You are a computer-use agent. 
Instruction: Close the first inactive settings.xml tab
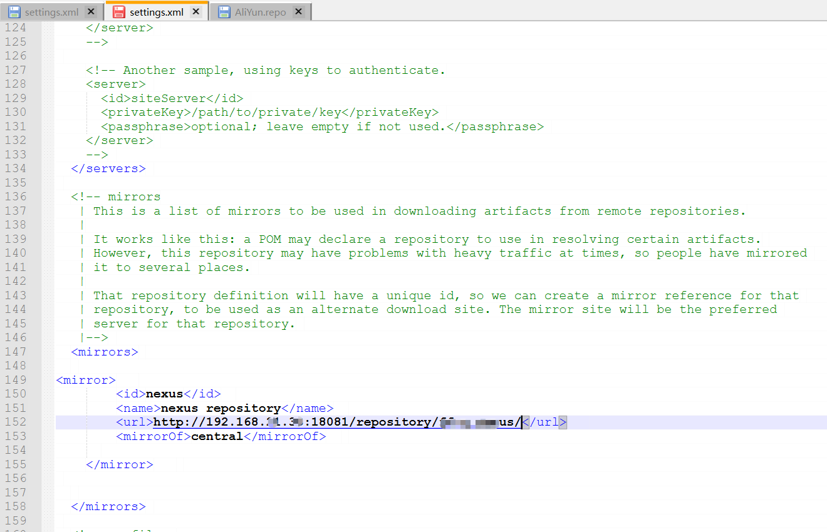click(x=91, y=12)
